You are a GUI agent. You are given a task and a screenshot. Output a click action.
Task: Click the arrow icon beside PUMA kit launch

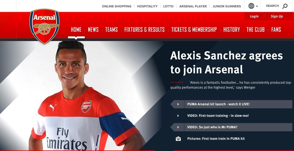pyautogui.click(x=178, y=104)
